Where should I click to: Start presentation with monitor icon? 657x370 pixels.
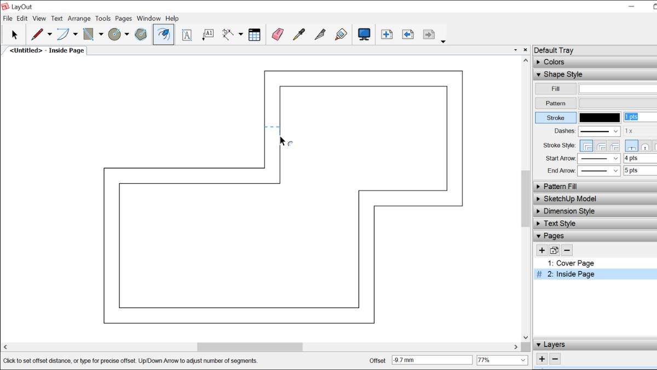(364, 35)
